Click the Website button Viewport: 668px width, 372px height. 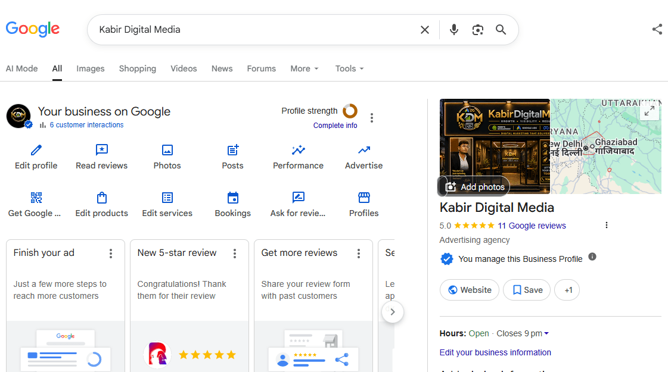point(470,290)
